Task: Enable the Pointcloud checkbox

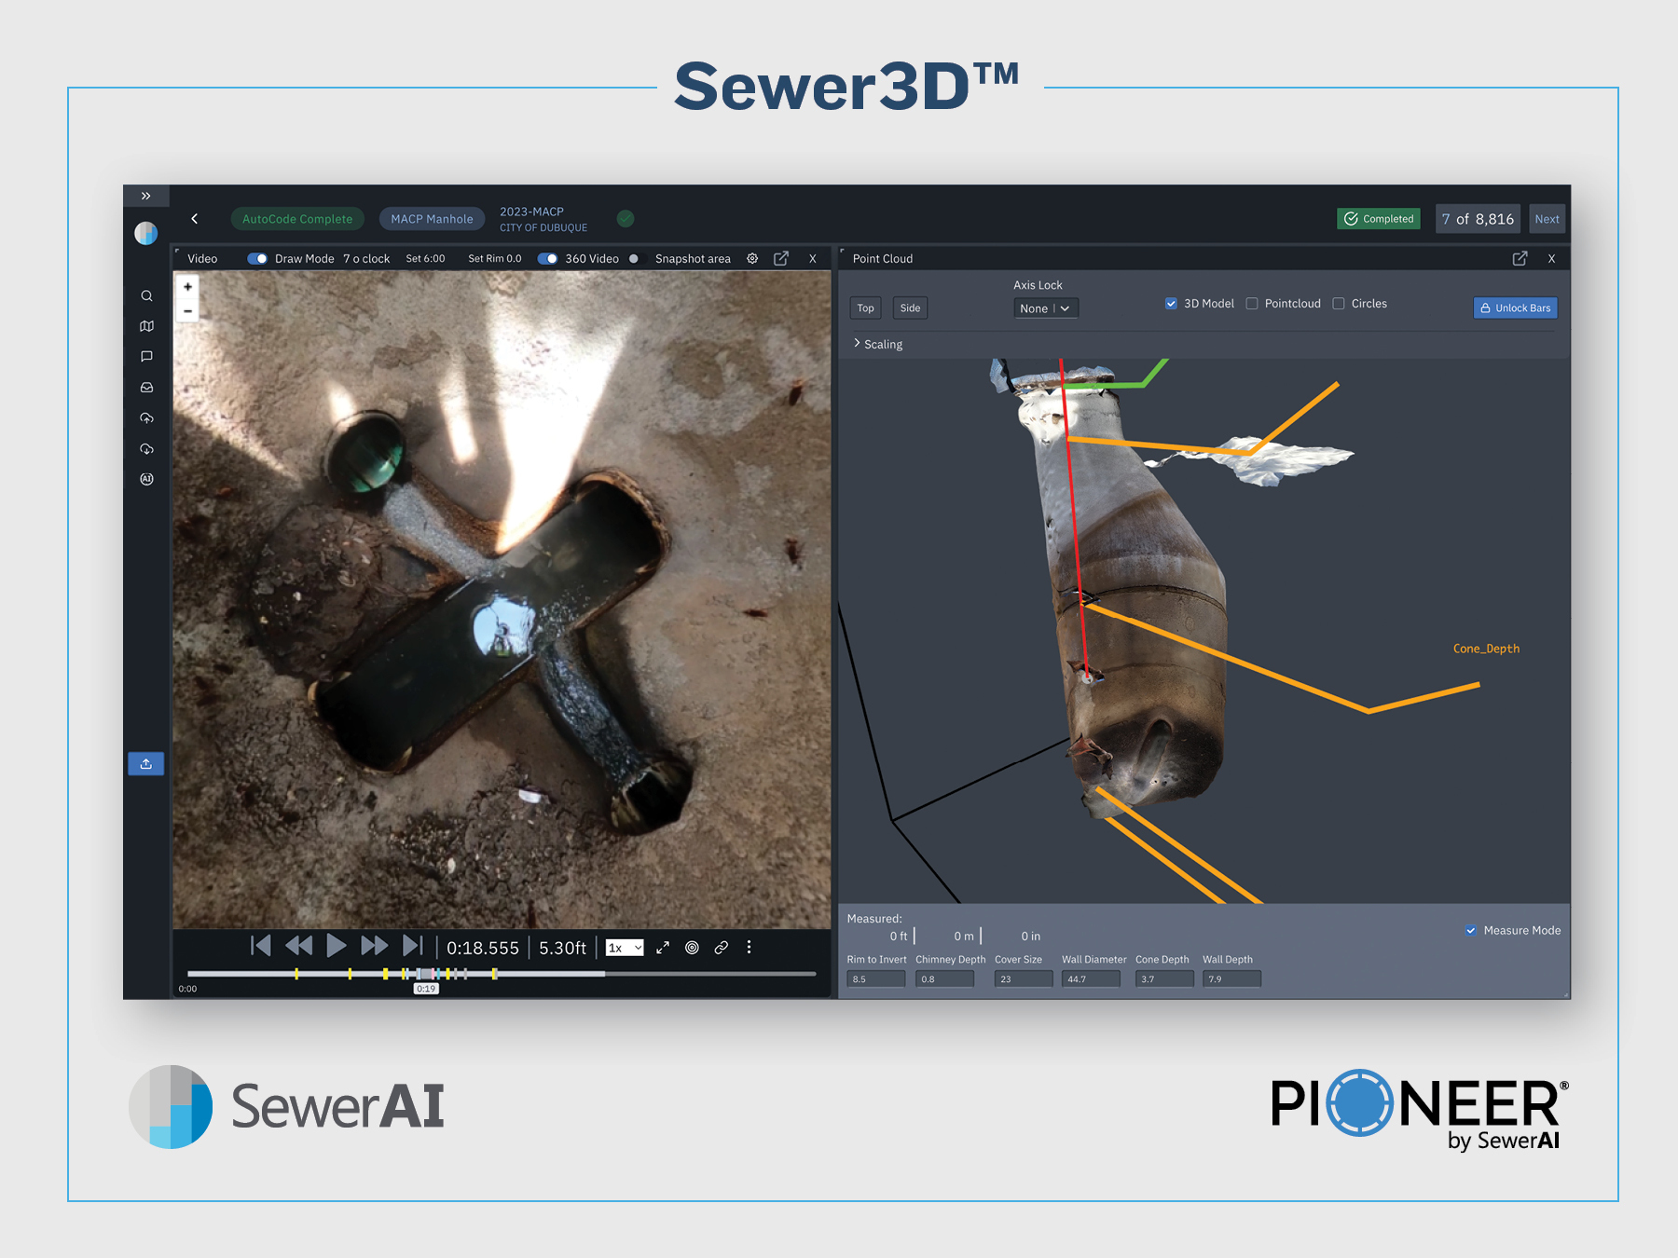Action: (1252, 303)
